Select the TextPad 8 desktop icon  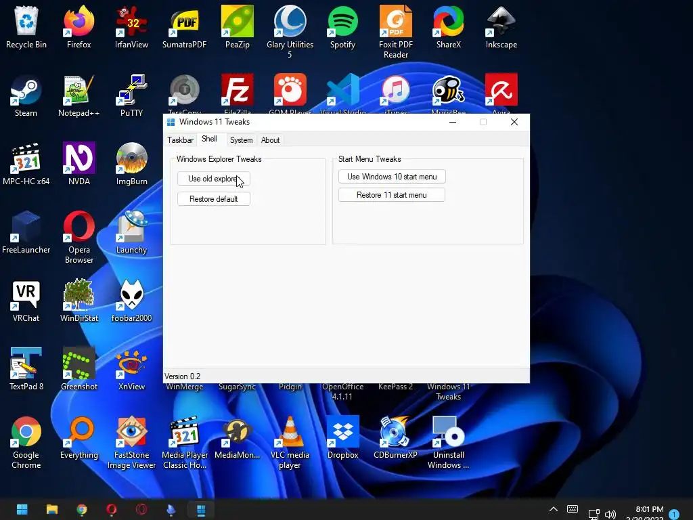[x=26, y=369]
